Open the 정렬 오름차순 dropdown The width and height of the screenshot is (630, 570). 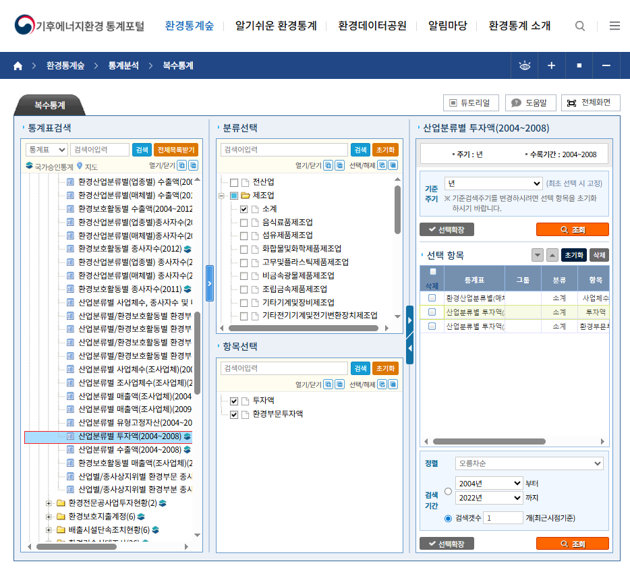529,463
